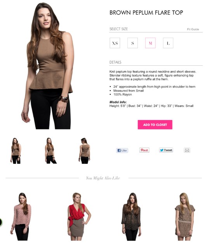Open the dark polka dot blouse recommendation

131,217
